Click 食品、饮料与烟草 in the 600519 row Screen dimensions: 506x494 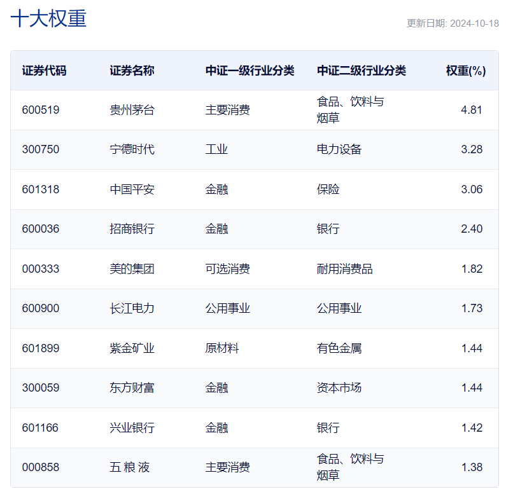(351, 110)
